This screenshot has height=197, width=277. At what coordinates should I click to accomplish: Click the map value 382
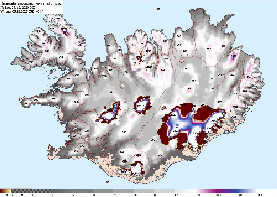coord(186,69)
